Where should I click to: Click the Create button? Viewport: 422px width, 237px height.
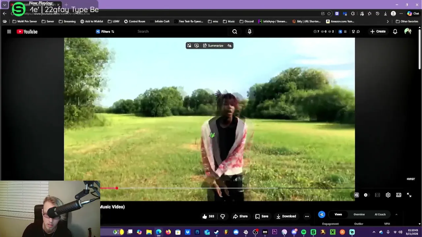[378, 32]
